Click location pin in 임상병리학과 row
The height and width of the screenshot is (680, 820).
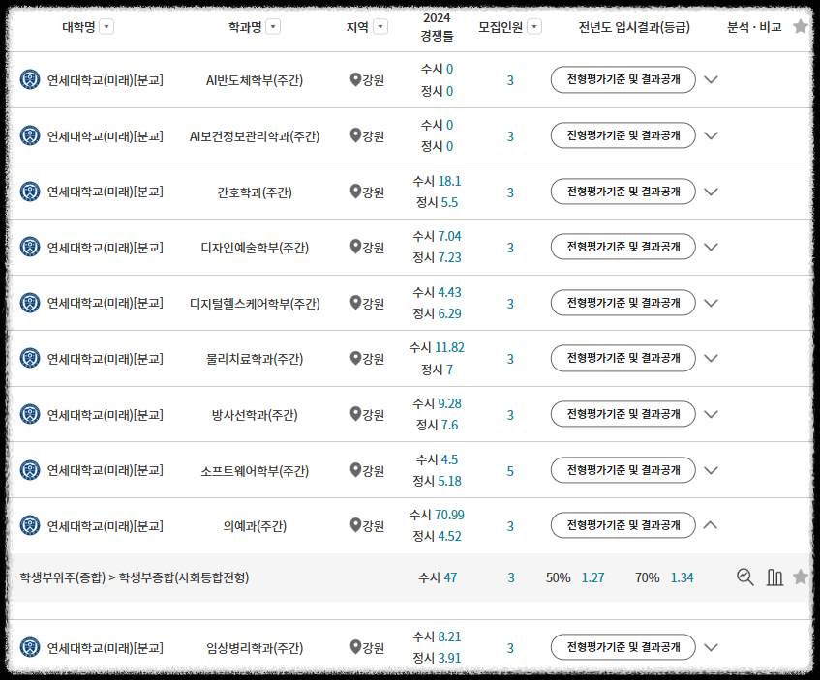355,647
